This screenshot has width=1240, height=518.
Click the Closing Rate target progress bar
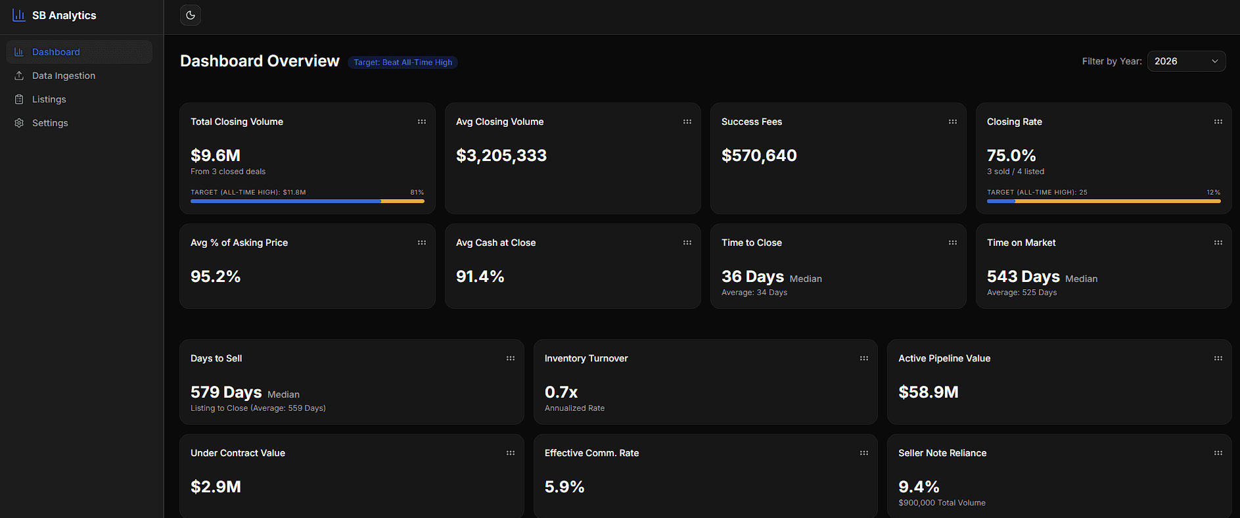[x=1104, y=201]
